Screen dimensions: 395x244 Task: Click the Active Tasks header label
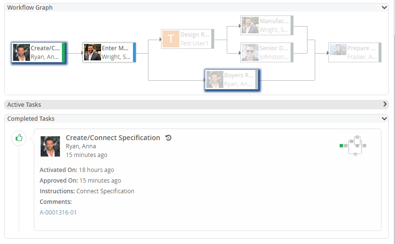pyautogui.click(x=24, y=104)
